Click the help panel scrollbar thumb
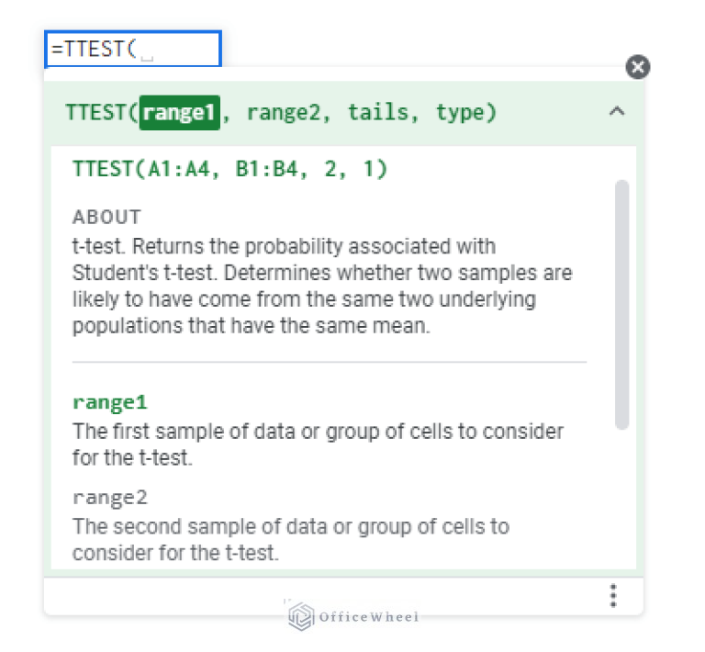This screenshot has width=705, height=652. pos(621,303)
